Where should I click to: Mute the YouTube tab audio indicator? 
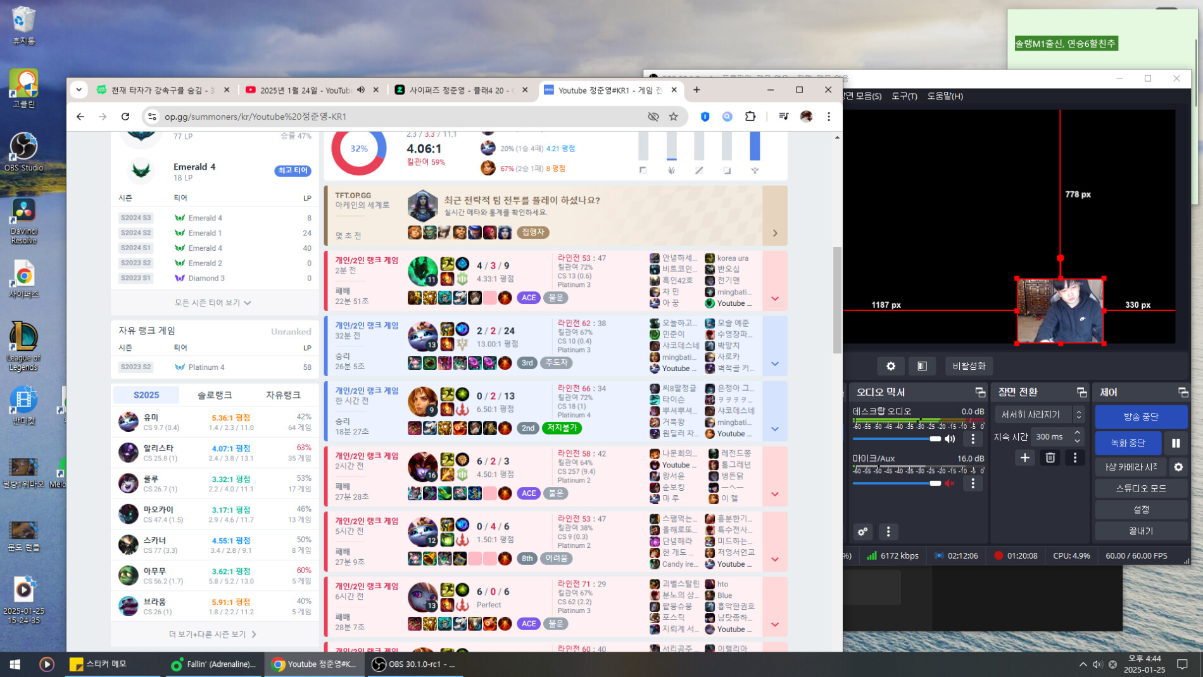pos(361,90)
